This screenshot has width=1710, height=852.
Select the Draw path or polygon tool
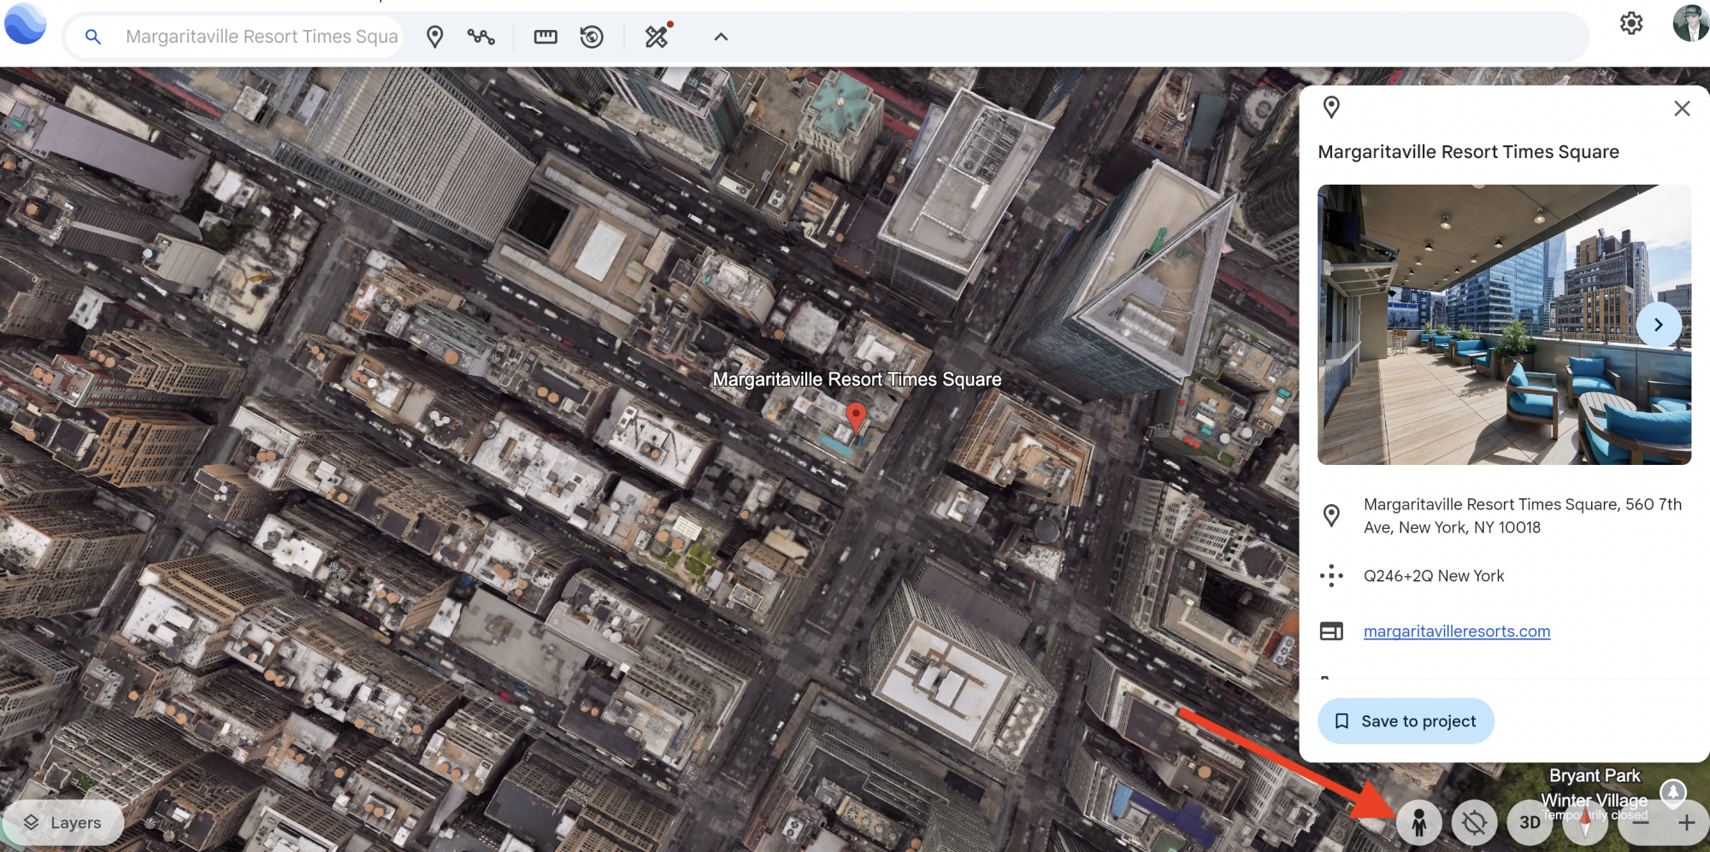[481, 37]
